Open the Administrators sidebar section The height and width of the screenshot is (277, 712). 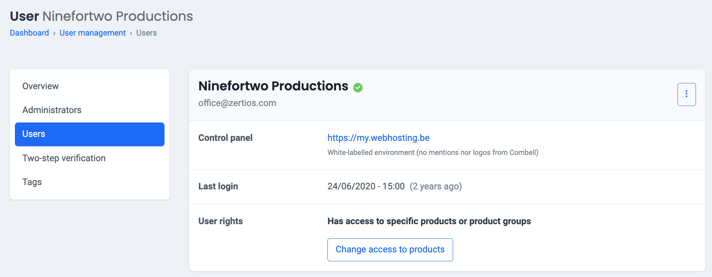click(x=52, y=110)
